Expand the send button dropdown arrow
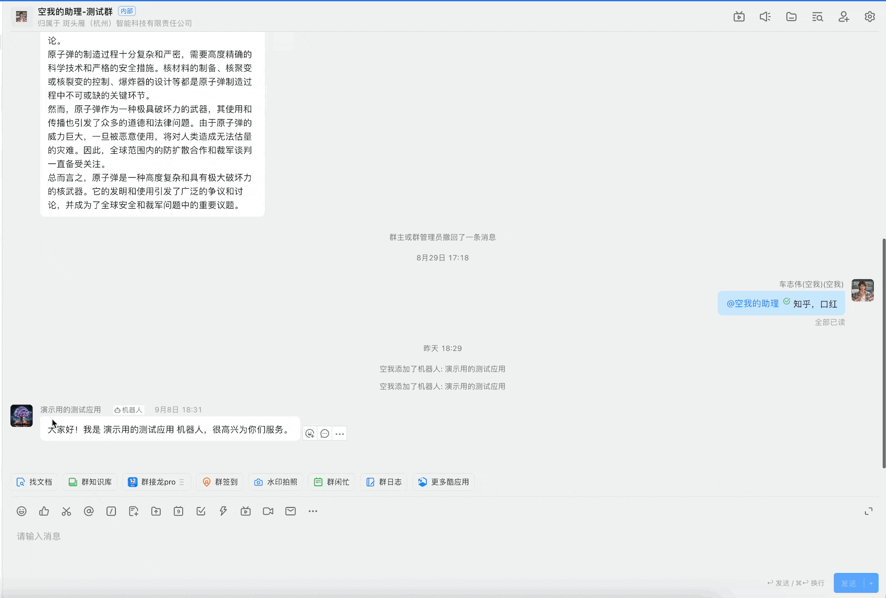Viewport: 886px width, 598px height. (871, 583)
